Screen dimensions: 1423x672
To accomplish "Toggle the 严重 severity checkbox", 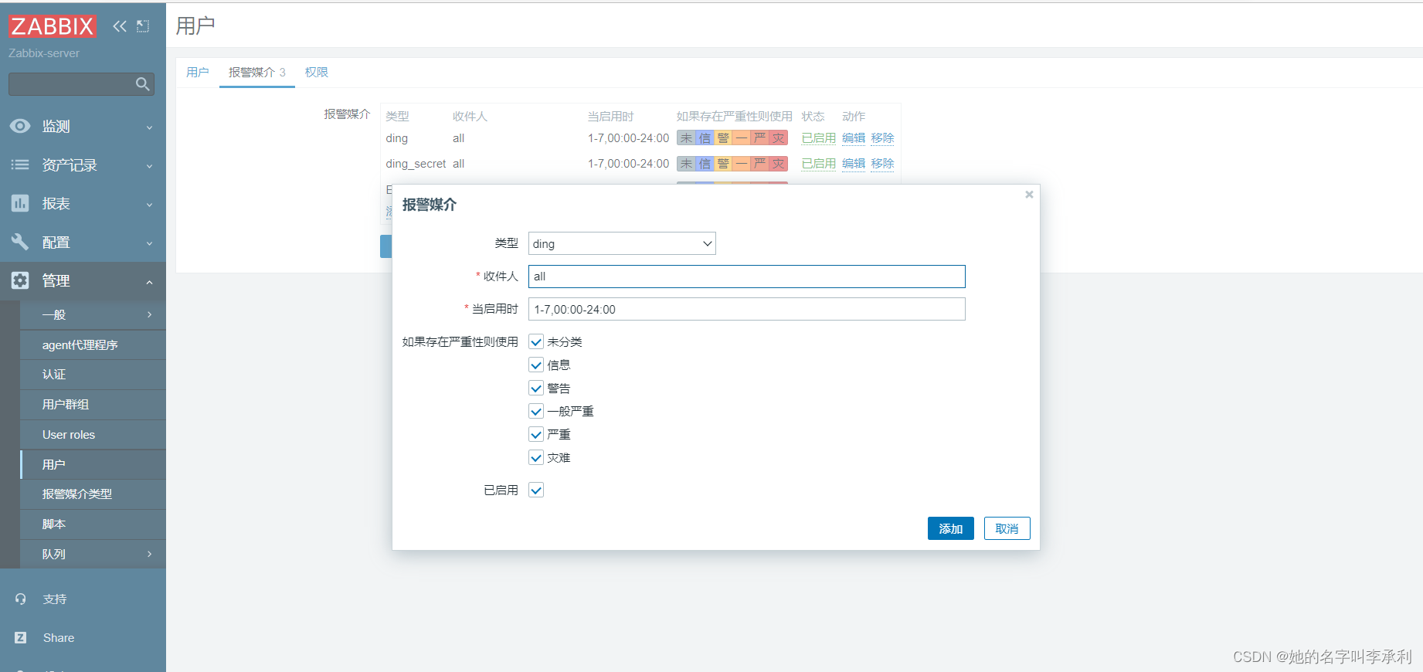I will click(536, 434).
